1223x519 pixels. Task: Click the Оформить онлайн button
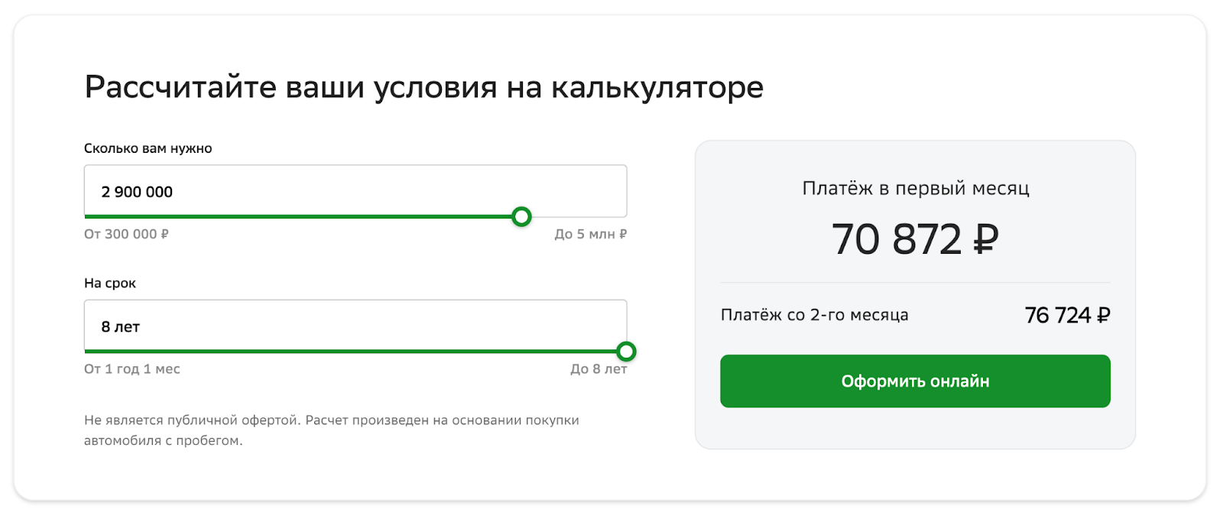click(915, 381)
